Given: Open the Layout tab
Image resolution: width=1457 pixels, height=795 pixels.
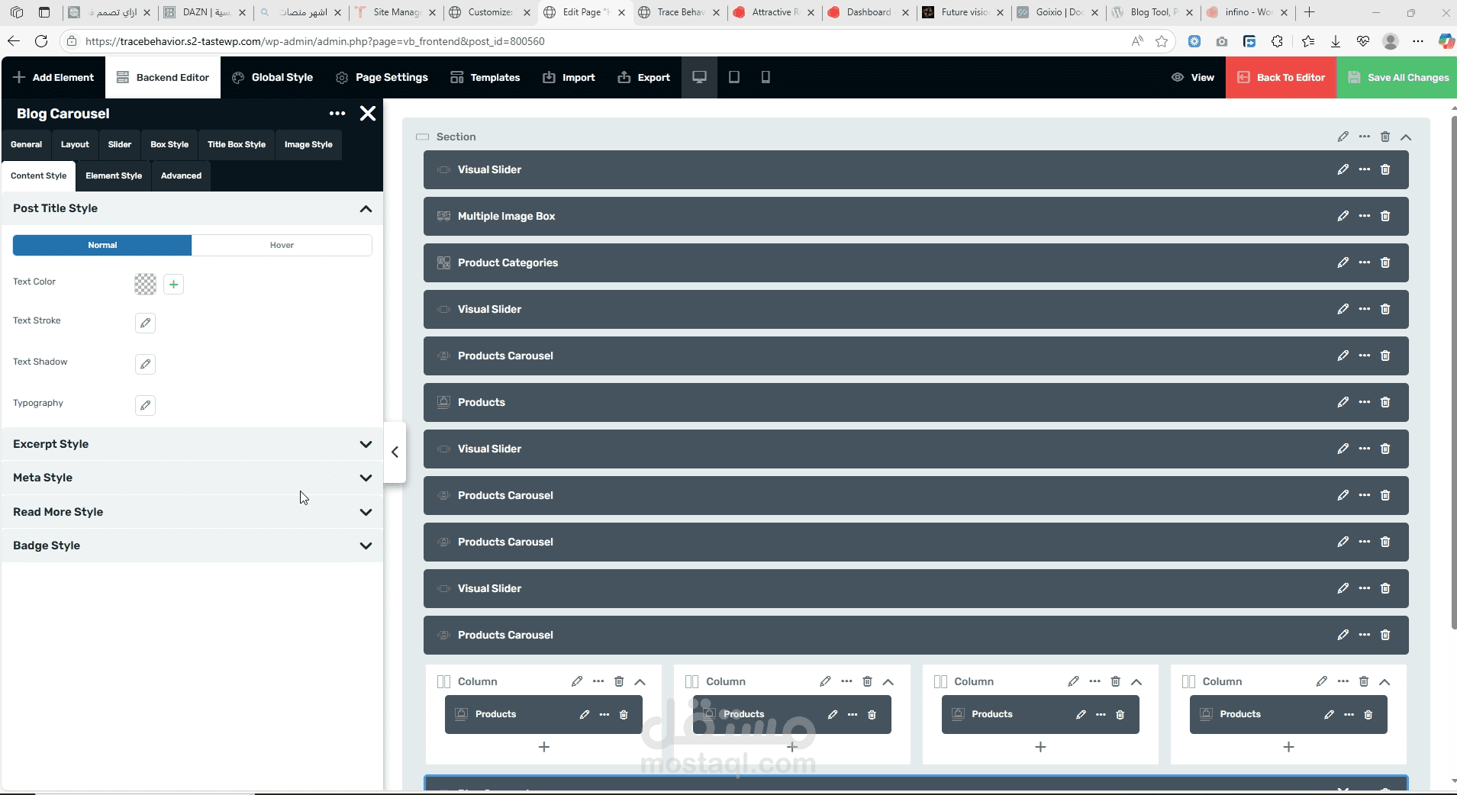Looking at the screenshot, I should (75, 144).
